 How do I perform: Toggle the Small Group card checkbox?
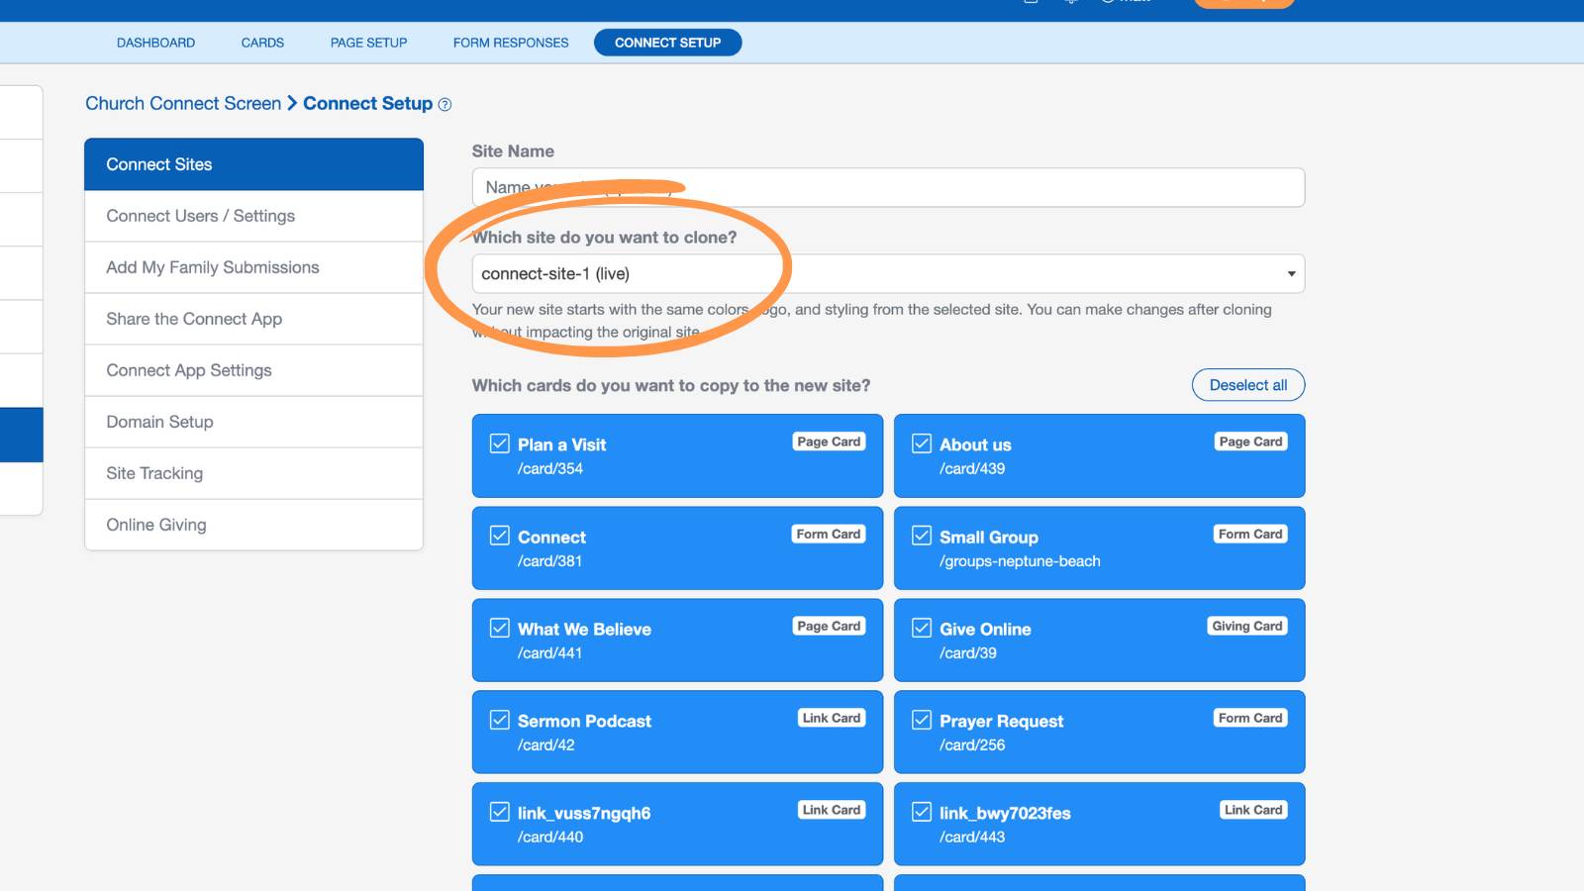pos(922,536)
